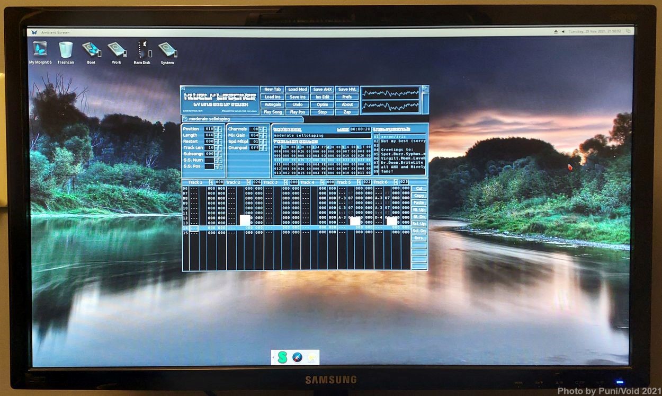The width and height of the screenshot is (662, 396).
Task: Open the Work drive icon
Action: coord(117,50)
